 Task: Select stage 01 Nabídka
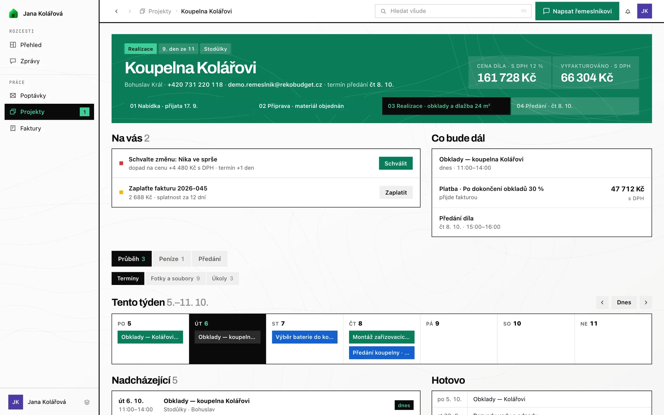point(188,106)
